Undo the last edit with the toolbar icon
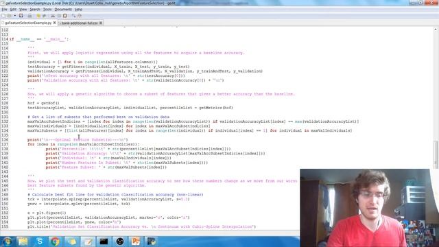This screenshot has width=439, height=247. [38, 16]
